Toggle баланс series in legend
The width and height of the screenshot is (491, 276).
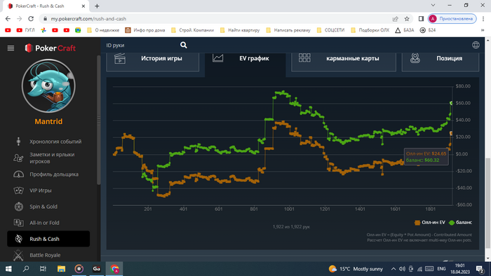[x=460, y=223]
